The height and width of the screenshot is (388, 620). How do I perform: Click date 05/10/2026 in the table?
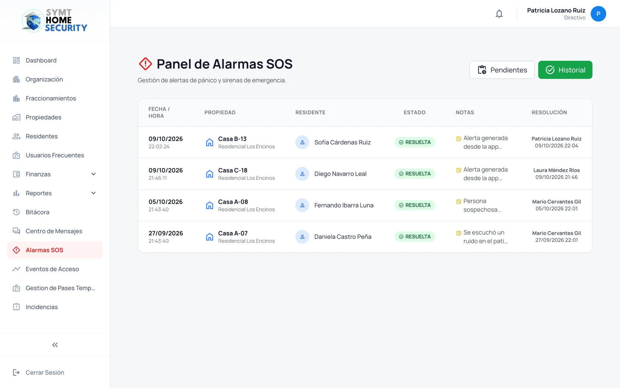pyautogui.click(x=165, y=202)
